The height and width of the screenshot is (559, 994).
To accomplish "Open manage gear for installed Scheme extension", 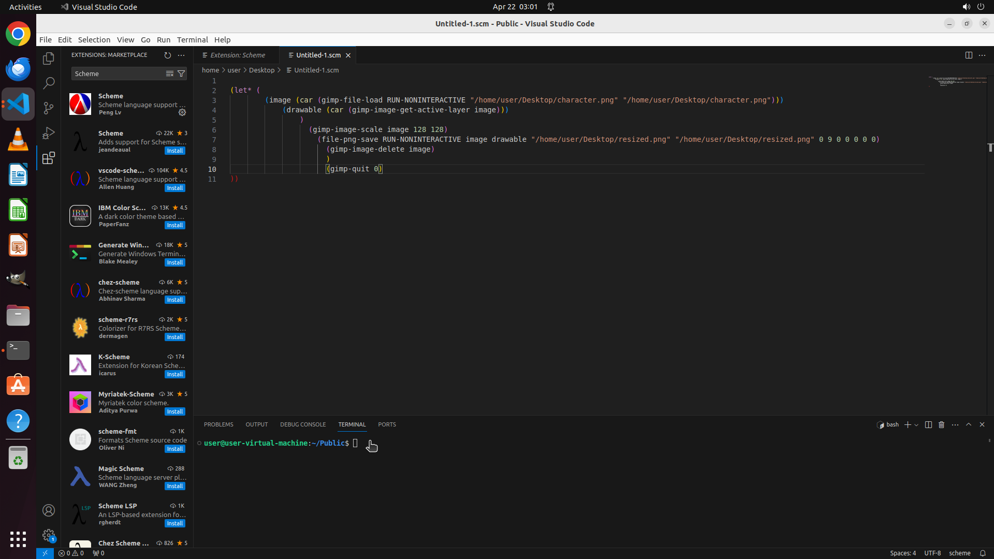I will 182,112.
